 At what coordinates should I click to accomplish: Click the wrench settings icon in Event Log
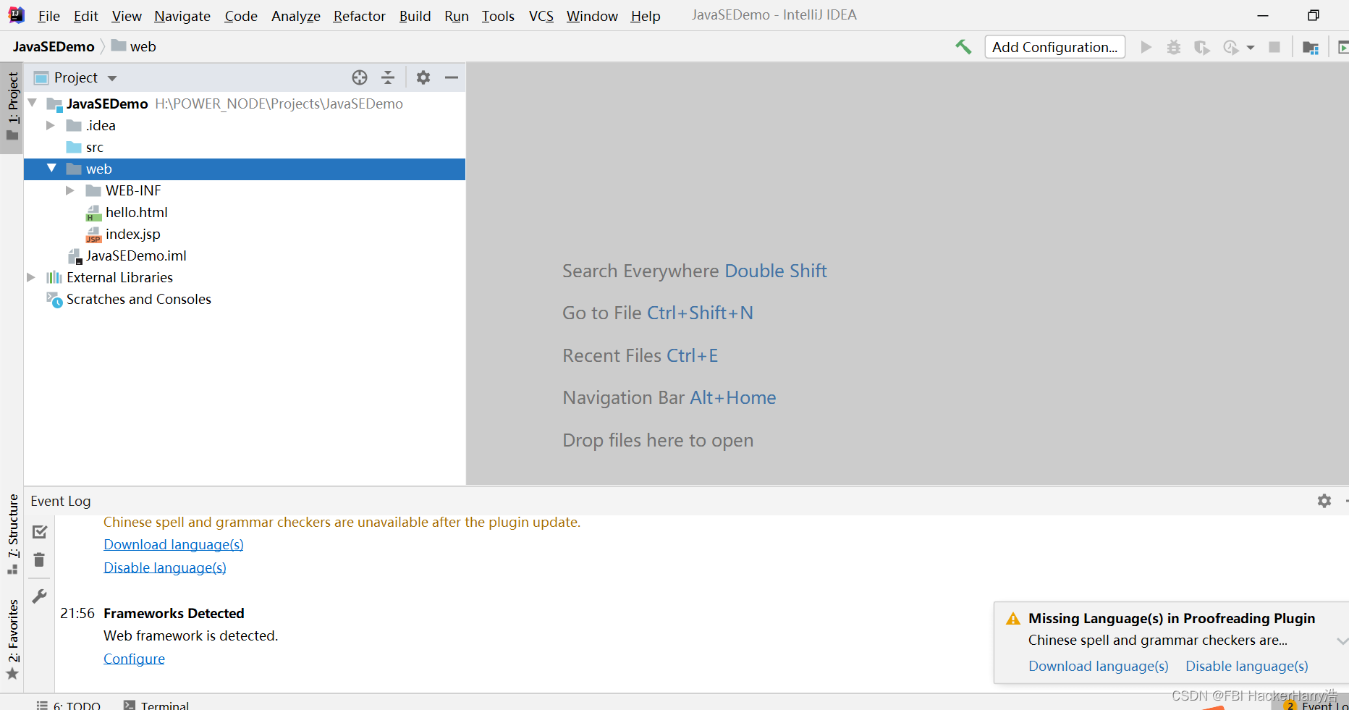pyautogui.click(x=40, y=596)
